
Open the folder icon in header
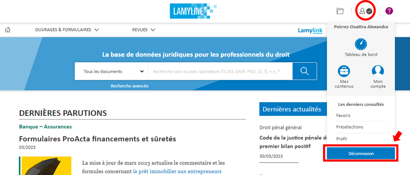[x=340, y=11]
